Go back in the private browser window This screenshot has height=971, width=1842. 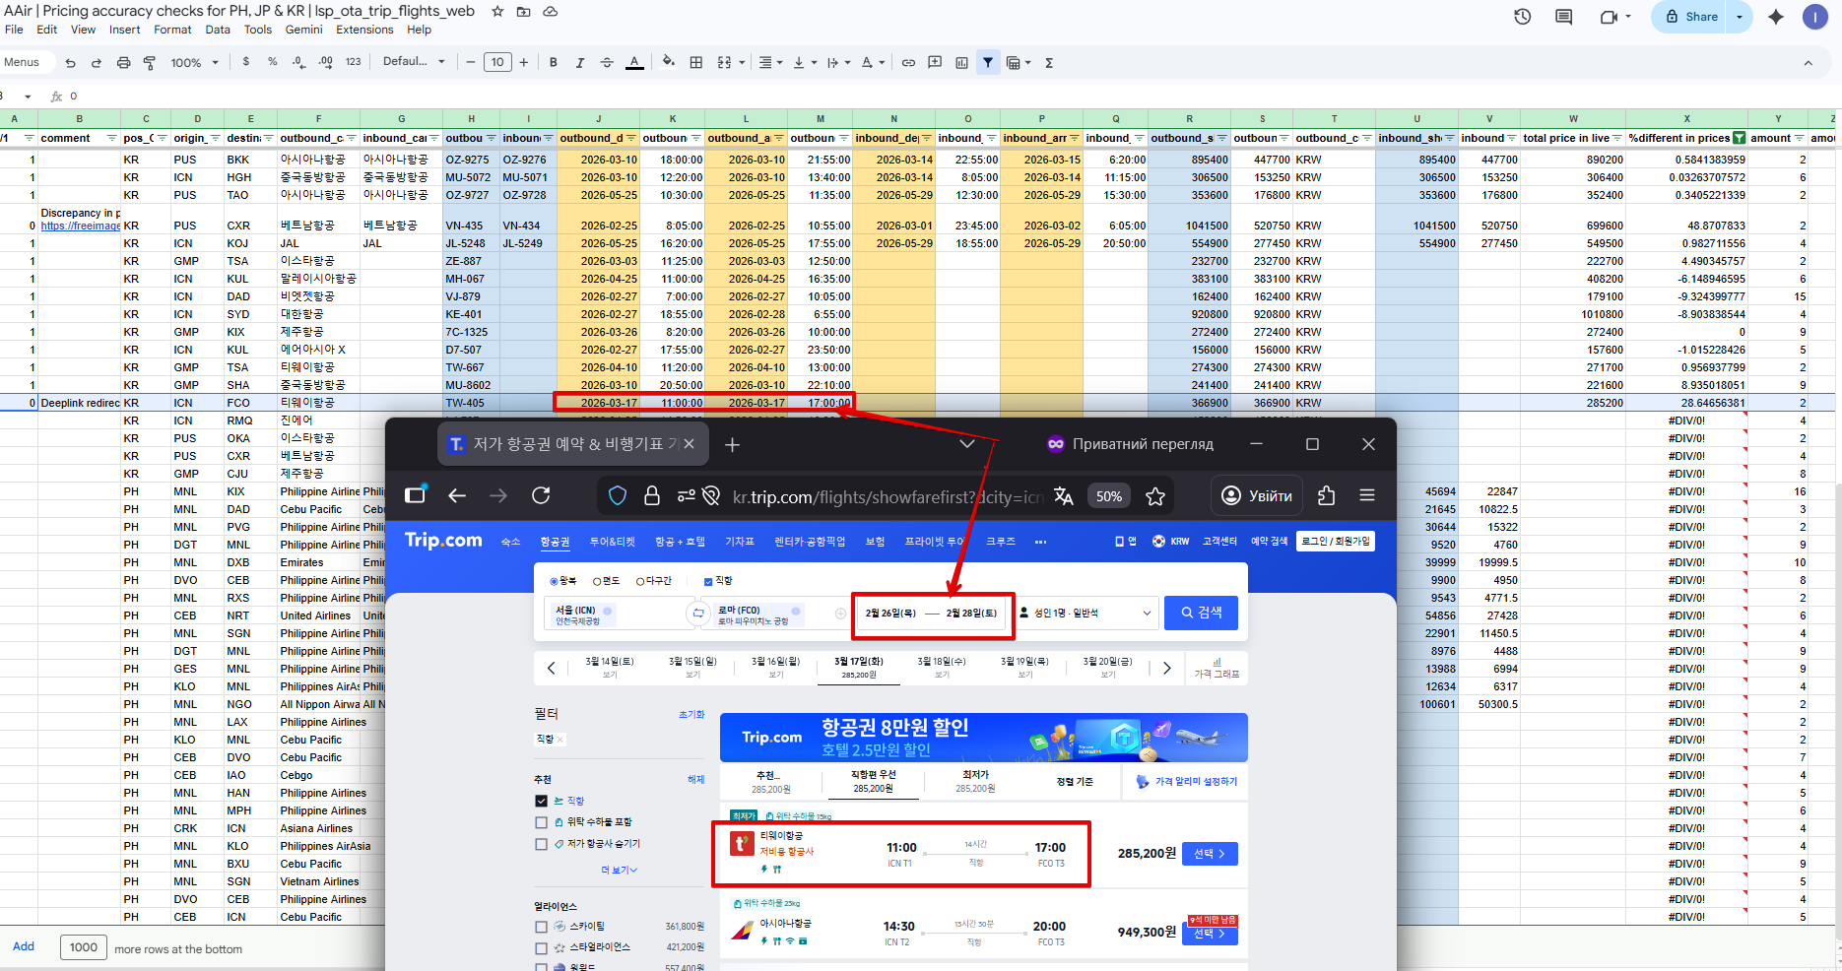[x=457, y=495]
